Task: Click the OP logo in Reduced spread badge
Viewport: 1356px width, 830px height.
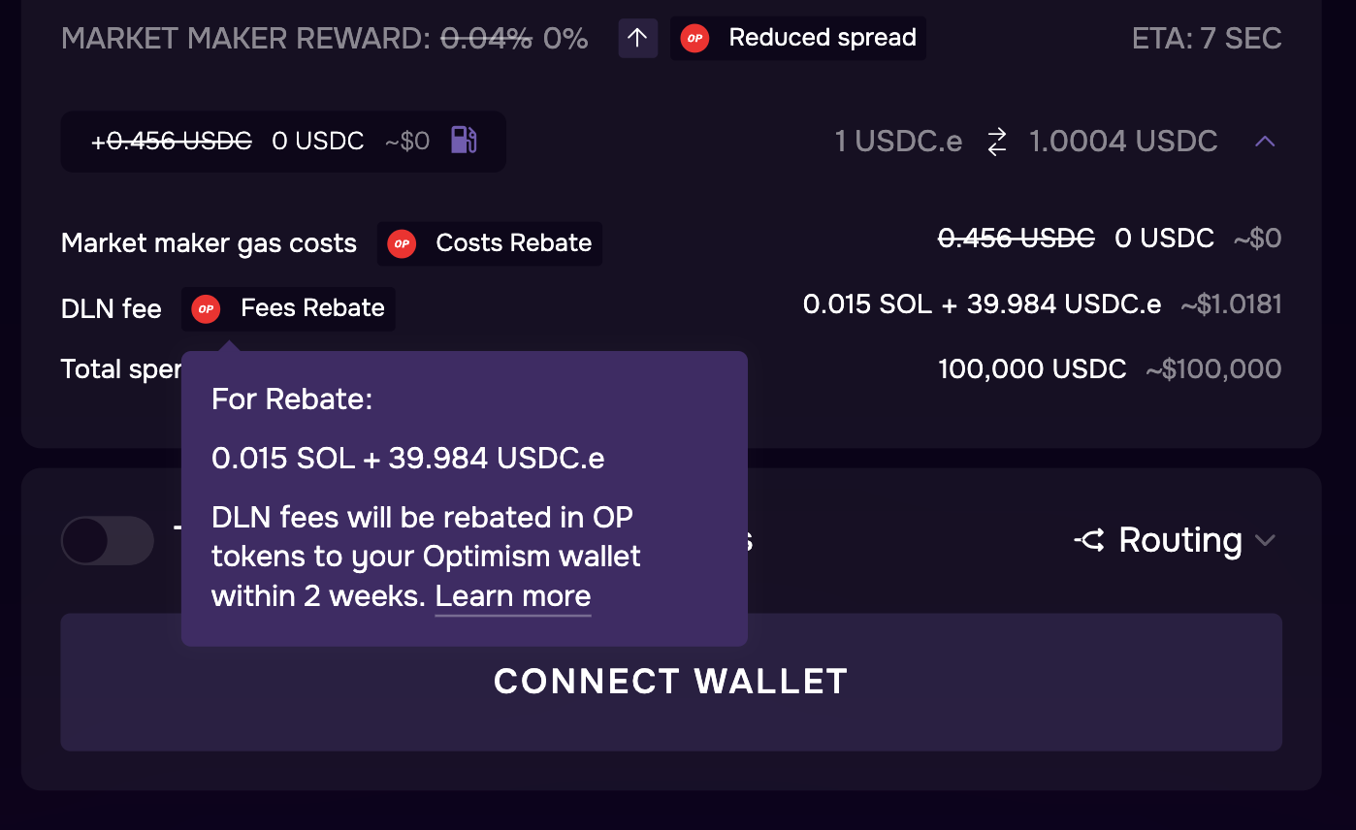Action: [x=694, y=39]
